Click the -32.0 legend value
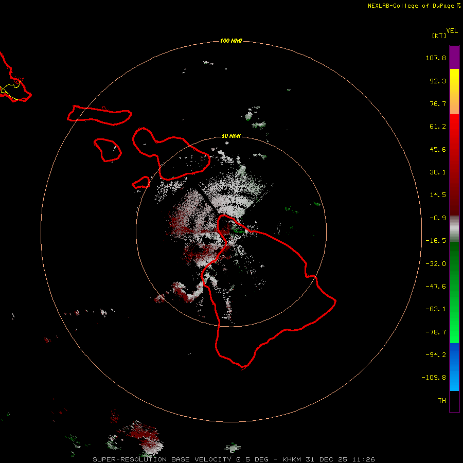 pyautogui.click(x=436, y=264)
